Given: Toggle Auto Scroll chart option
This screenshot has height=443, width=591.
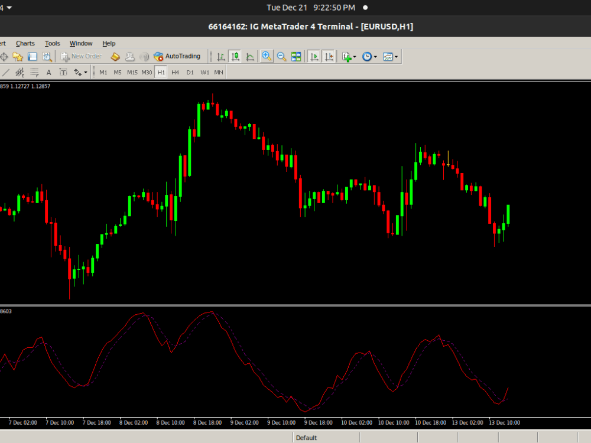Looking at the screenshot, I should click(314, 57).
